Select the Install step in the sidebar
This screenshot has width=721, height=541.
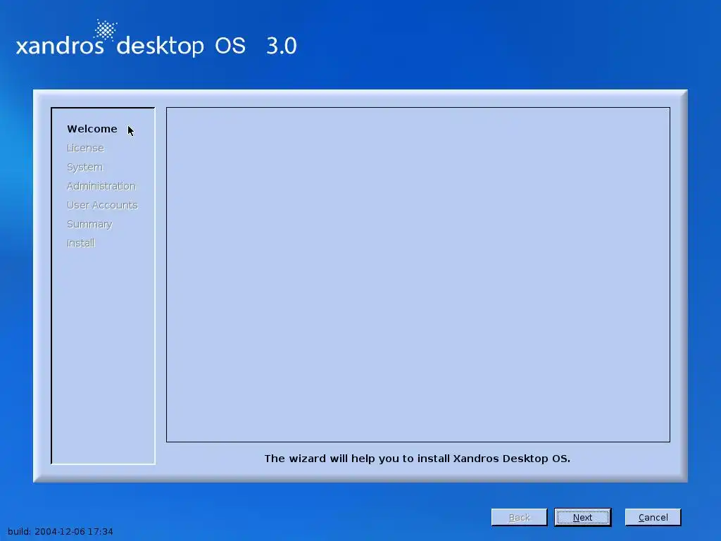[81, 243]
